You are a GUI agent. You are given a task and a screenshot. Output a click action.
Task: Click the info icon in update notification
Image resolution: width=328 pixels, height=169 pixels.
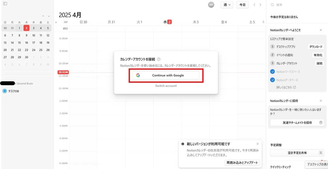[183, 144]
